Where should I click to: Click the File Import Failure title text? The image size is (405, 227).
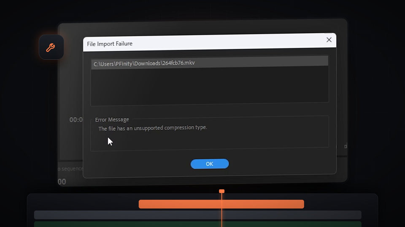[110, 44]
